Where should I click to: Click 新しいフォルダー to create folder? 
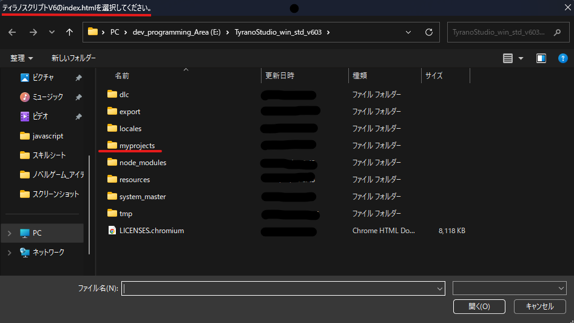[73, 58]
